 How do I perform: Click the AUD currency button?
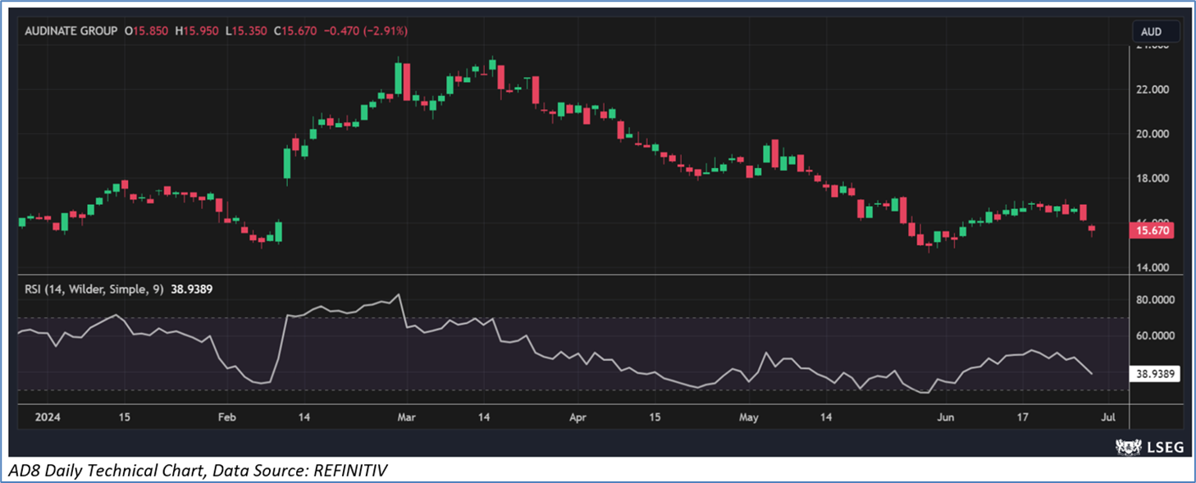[x=1157, y=32]
